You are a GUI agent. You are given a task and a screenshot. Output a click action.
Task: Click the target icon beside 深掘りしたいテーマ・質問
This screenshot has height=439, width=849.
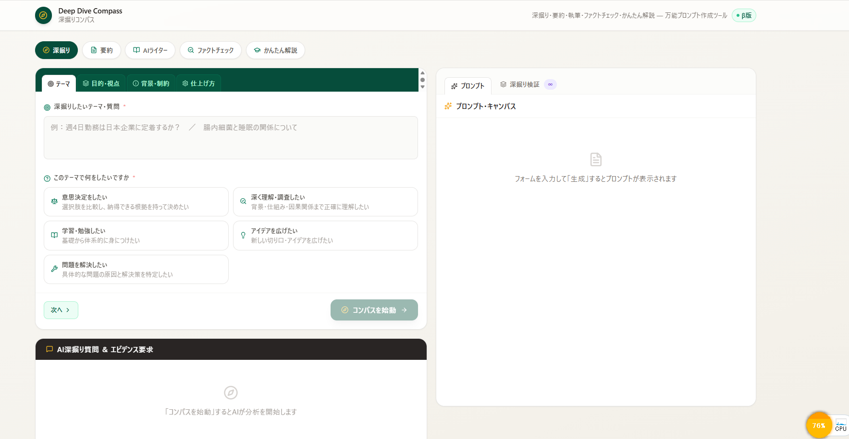[x=47, y=107]
